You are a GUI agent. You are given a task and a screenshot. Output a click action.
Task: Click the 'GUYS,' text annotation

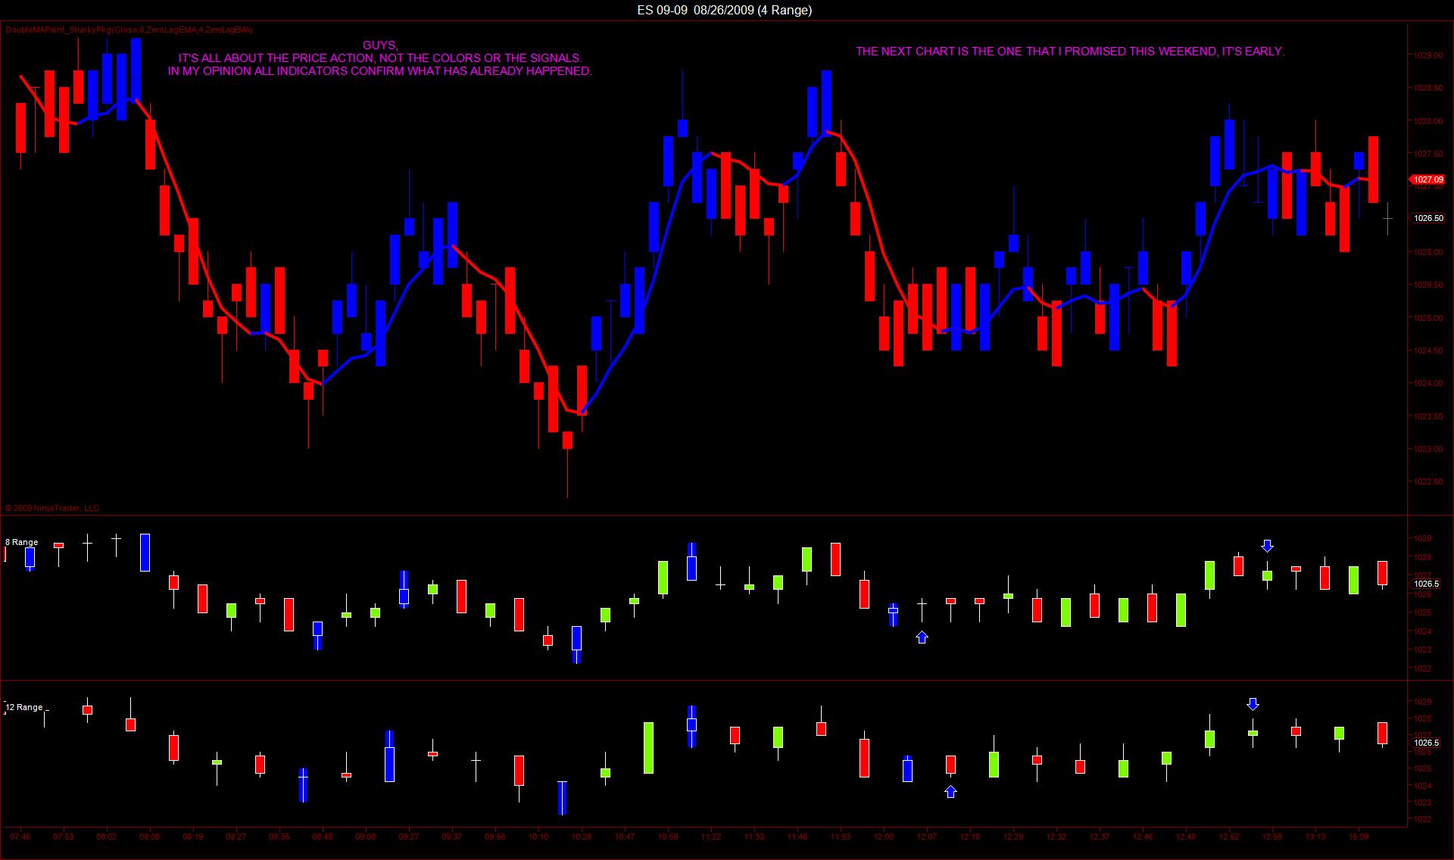click(x=379, y=45)
